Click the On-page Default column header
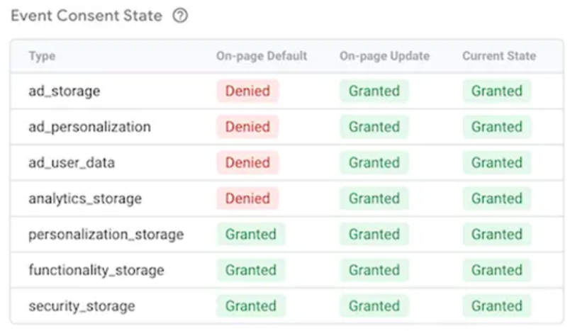570x331 pixels. [262, 56]
